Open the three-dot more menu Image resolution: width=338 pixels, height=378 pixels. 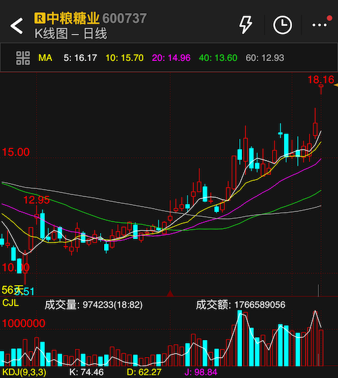coord(320,25)
